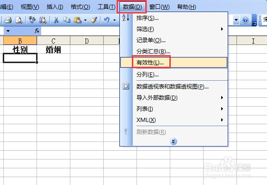Click the Paste clipboard icon
Screen dimensions: 267x185
77,20
